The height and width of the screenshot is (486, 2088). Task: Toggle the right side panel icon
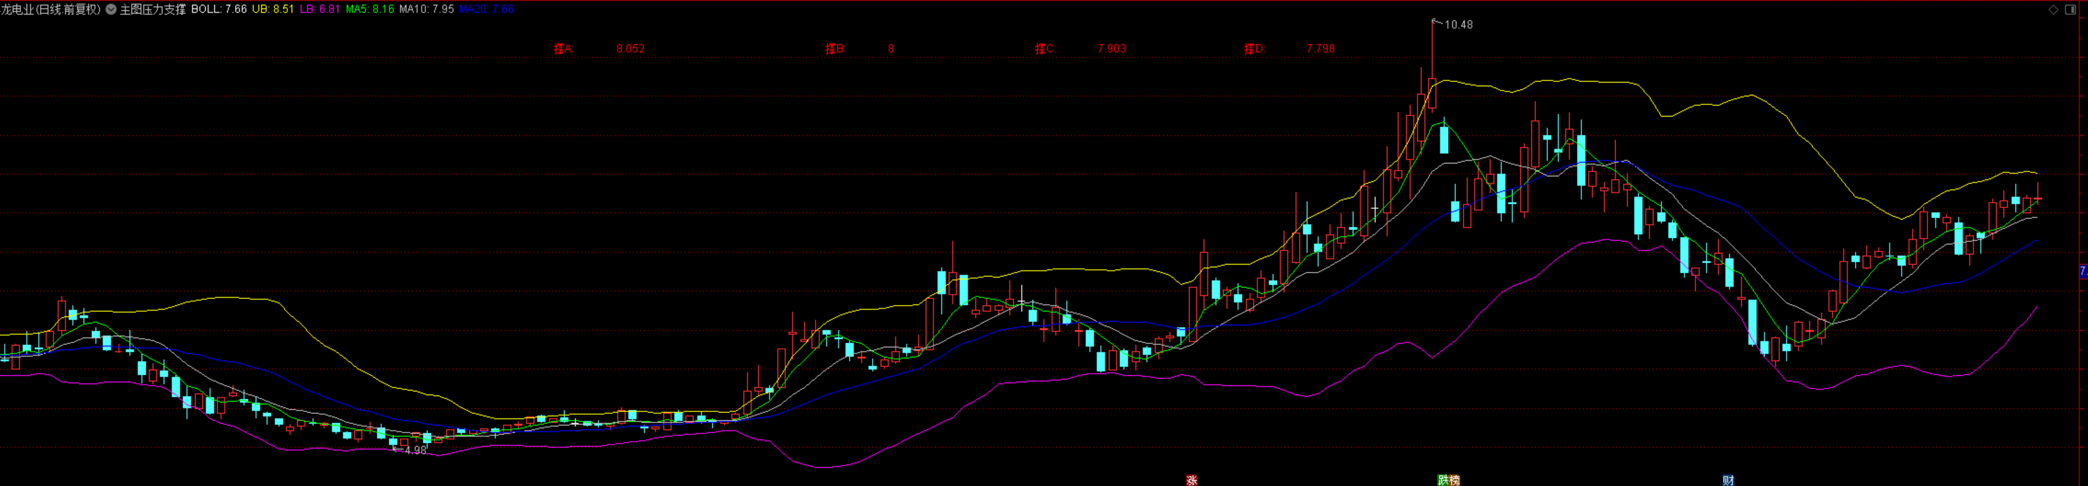coord(2070,10)
